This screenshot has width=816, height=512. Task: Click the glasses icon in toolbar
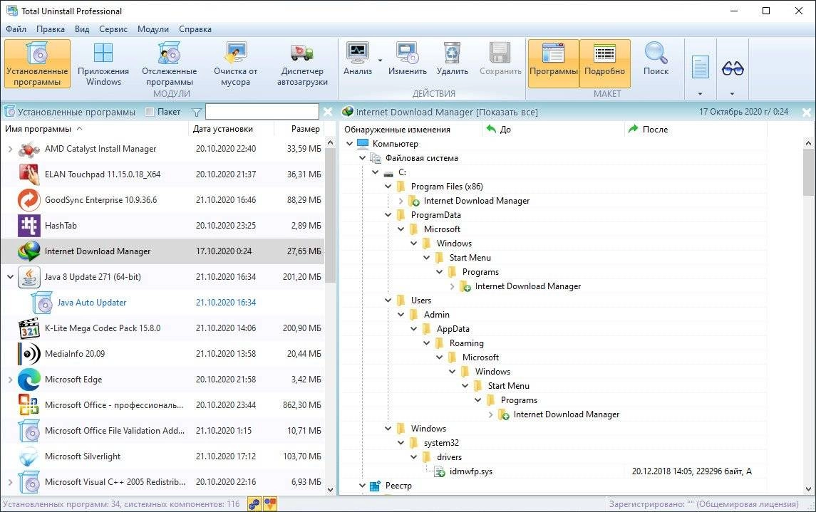(733, 68)
